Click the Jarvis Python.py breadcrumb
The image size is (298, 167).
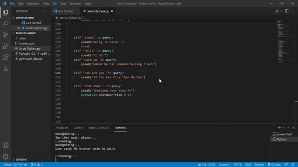pyautogui.click(x=70, y=18)
